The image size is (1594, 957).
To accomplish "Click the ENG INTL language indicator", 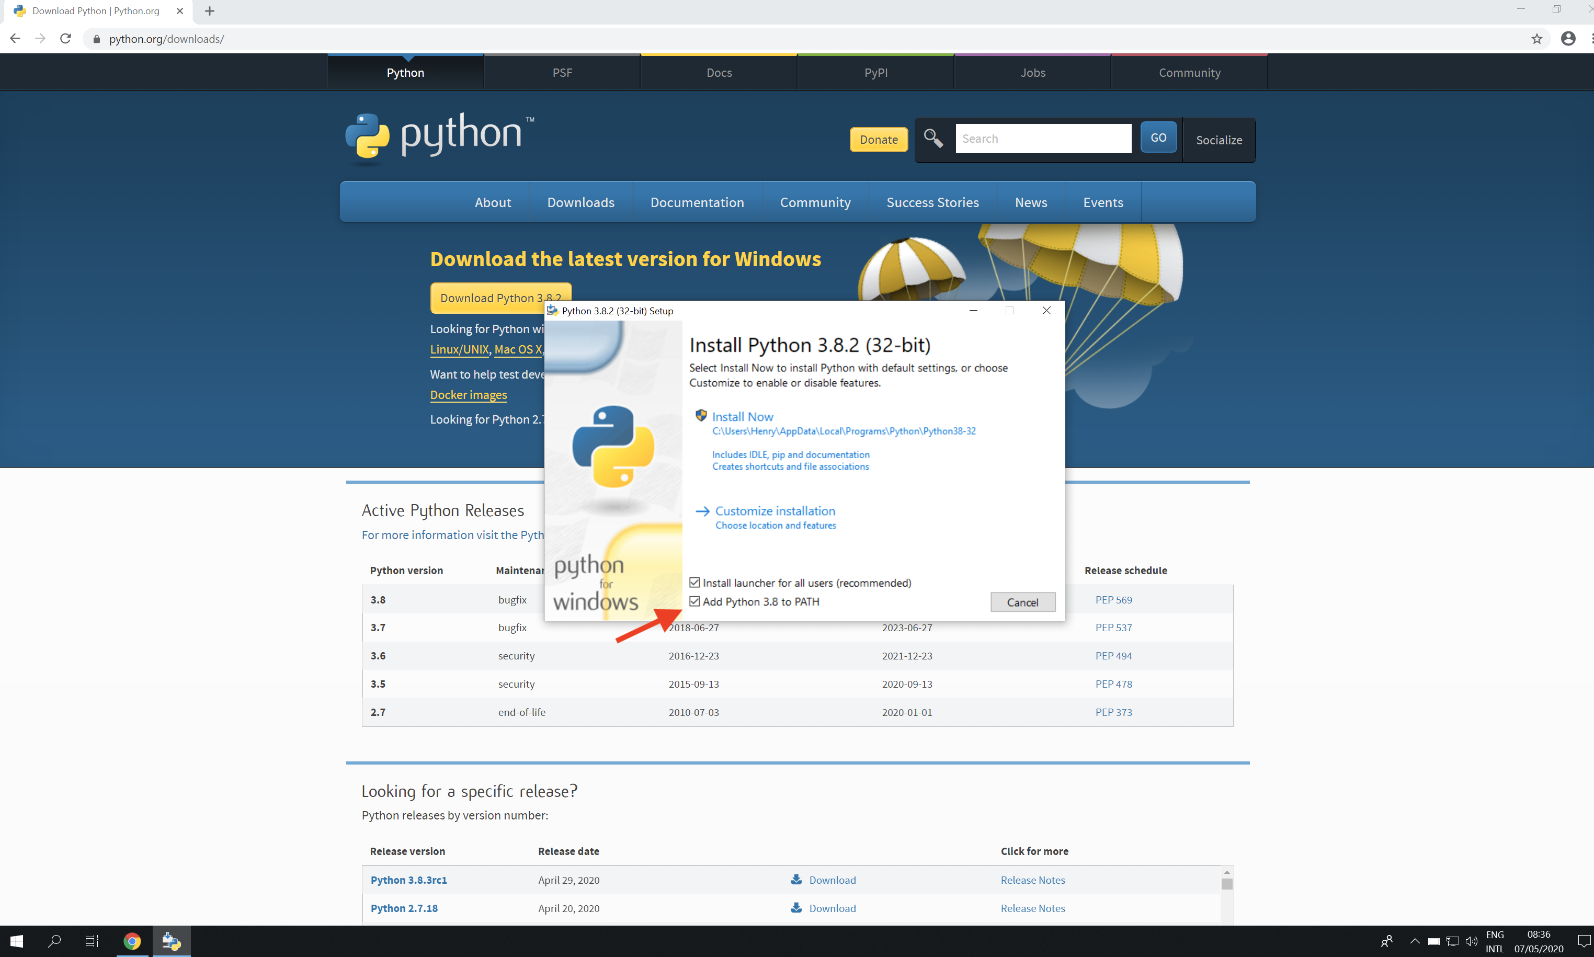I will 1495,941.
